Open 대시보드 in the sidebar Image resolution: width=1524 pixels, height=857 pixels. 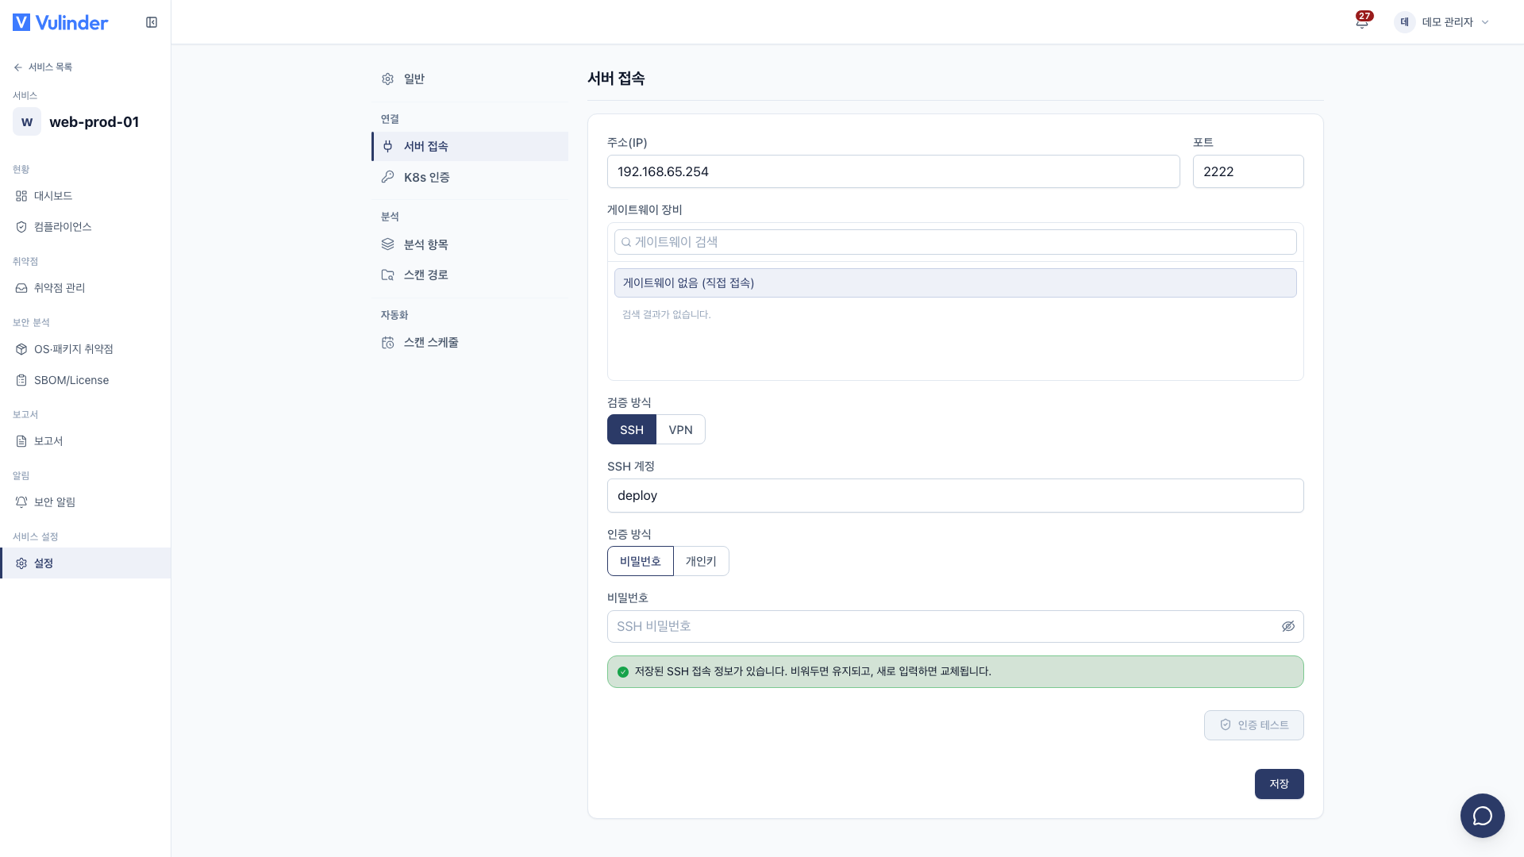pos(85,196)
